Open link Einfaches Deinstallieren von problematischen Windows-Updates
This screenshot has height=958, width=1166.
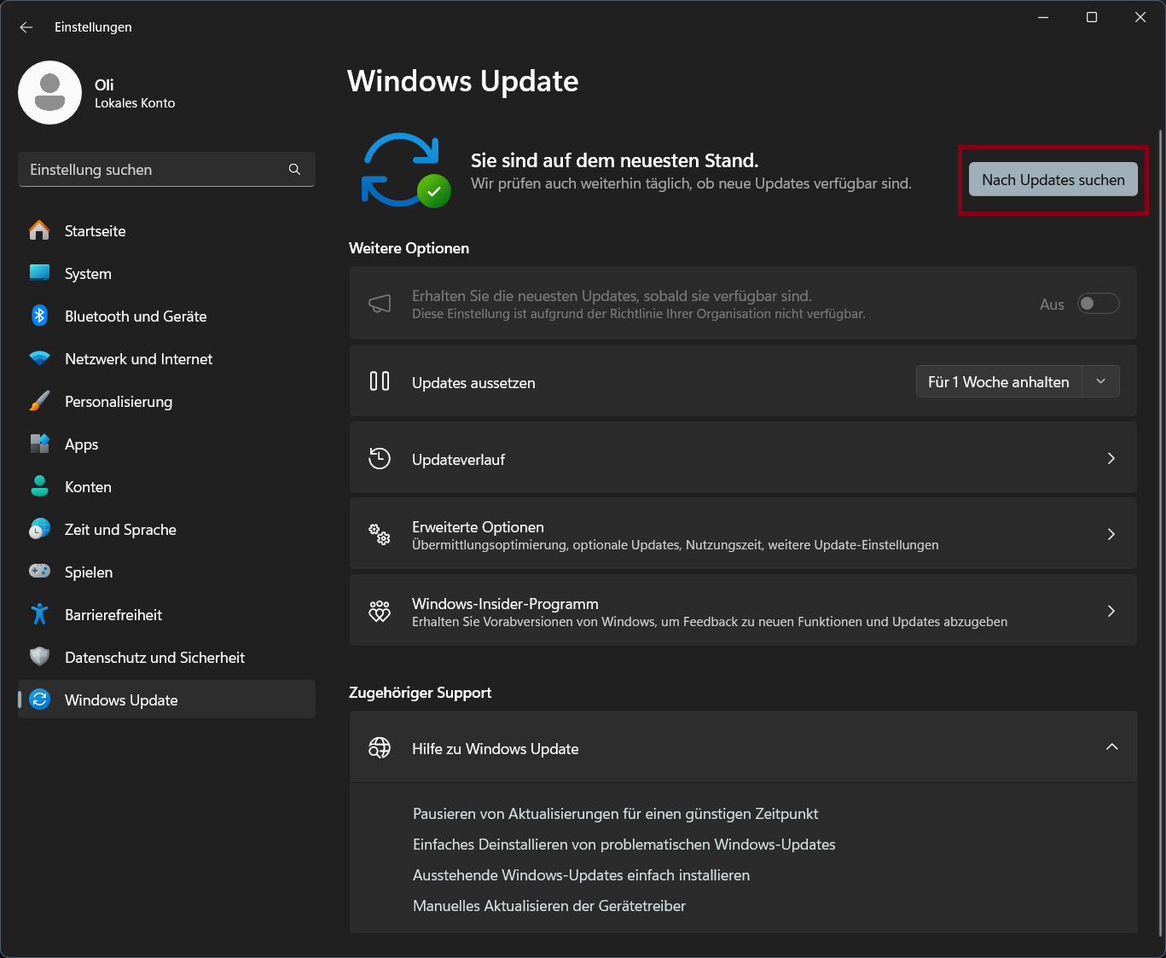624,845
